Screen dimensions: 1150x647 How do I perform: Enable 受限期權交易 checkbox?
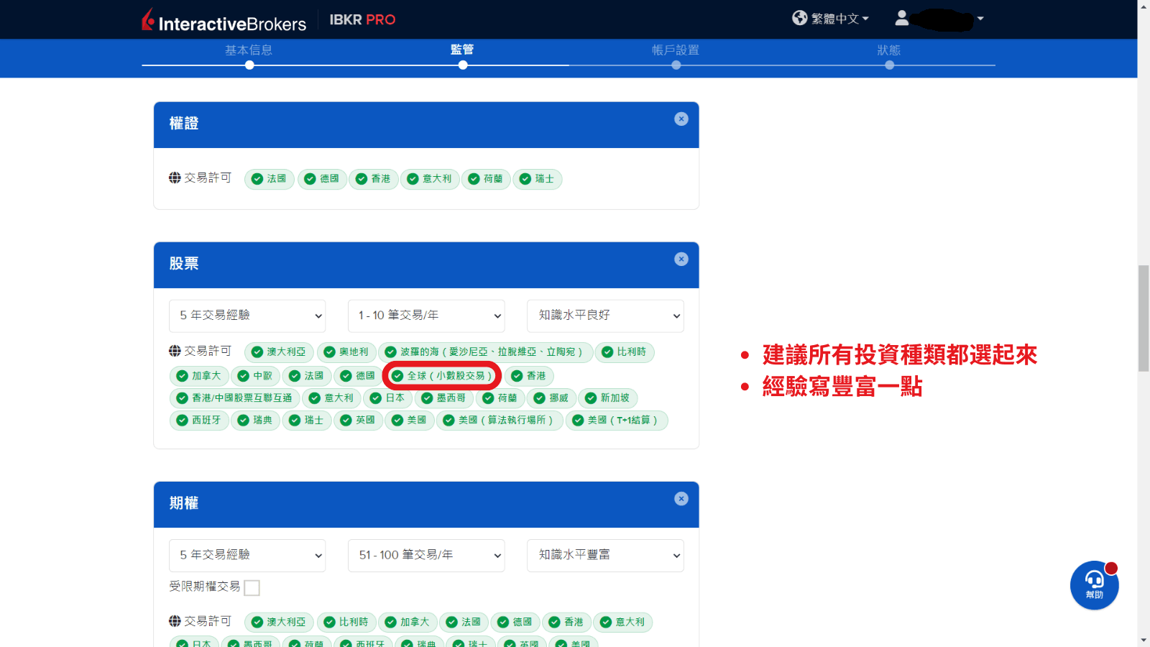(x=252, y=587)
